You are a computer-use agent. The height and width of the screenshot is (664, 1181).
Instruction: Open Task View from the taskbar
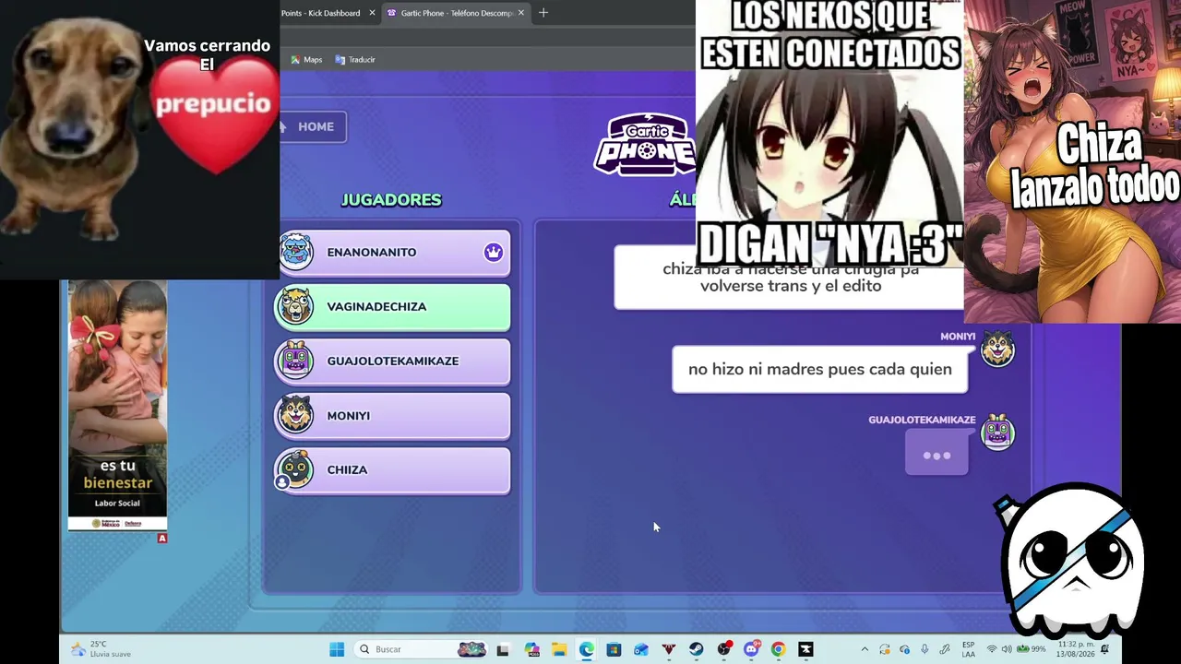[x=503, y=649]
